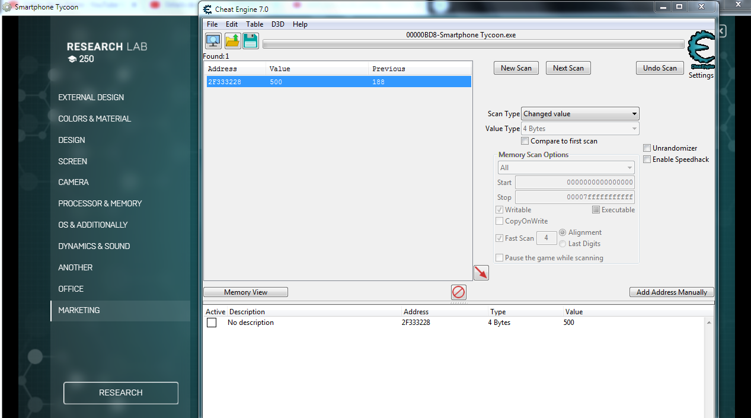Image resolution: width=751 pixels, height=418 pixels.
Task: Select found address row 2F333228
Action: tap(338, 82)
